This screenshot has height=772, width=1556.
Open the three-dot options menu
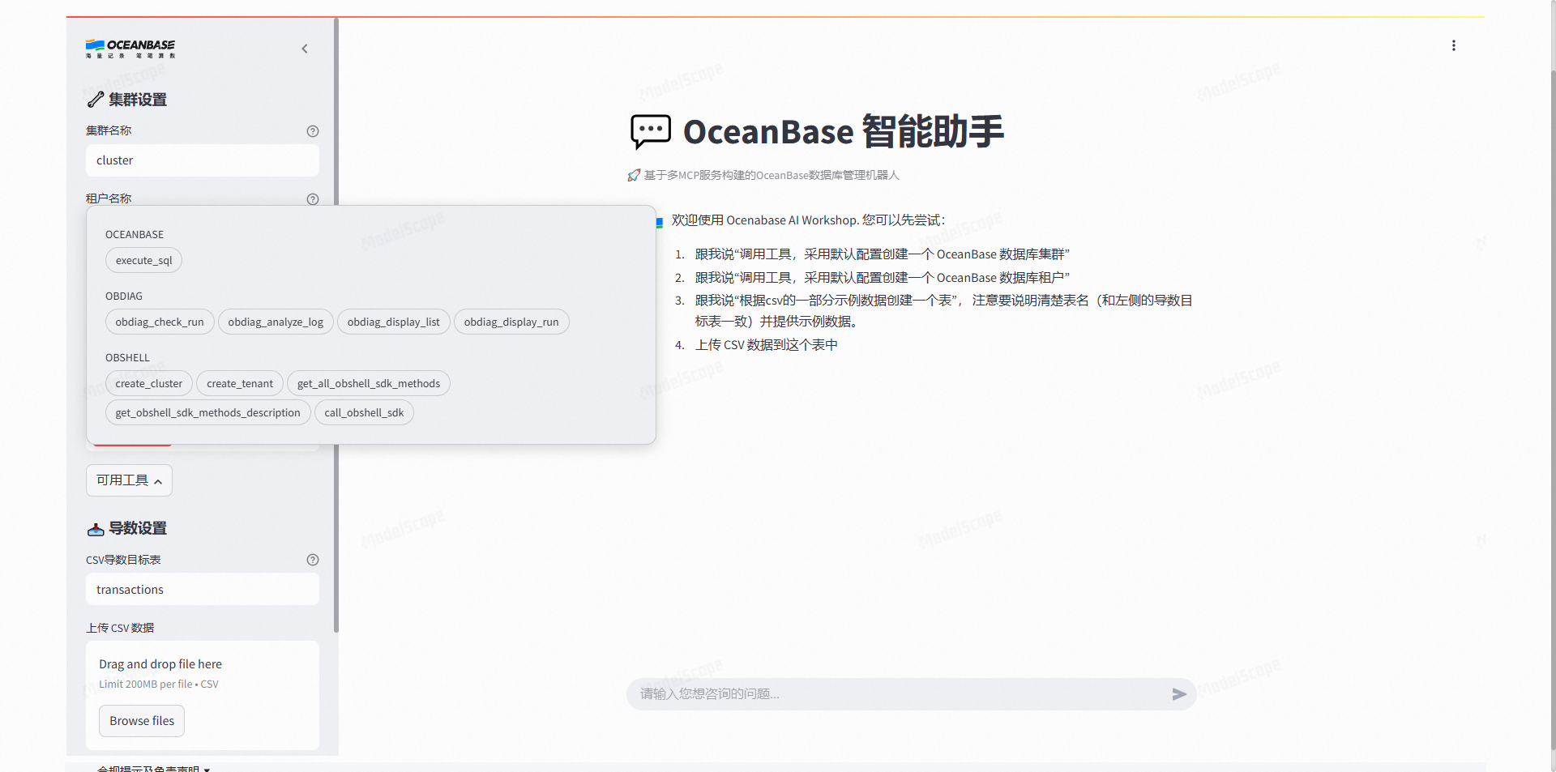(1454, 45)
